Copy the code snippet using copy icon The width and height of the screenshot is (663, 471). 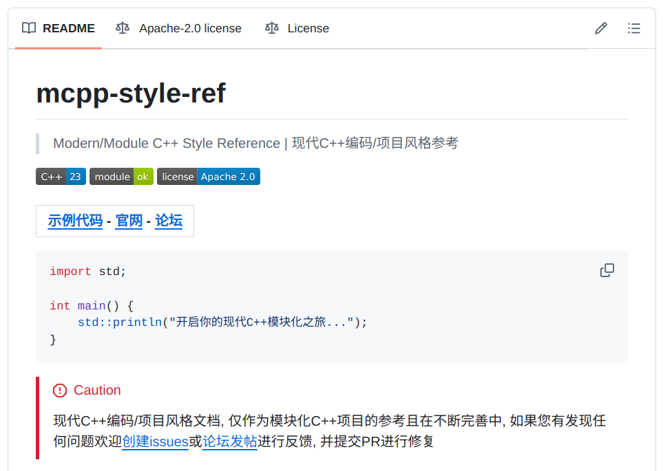(607, 270)
